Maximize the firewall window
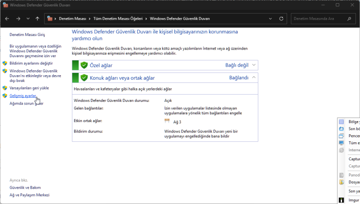 337,5
